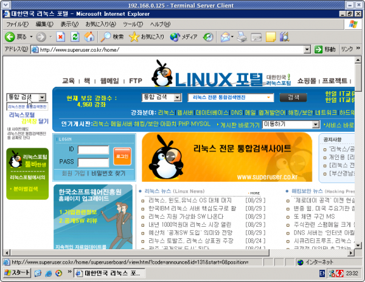Click the 검색 search button
The height and width of the screenshot is (282, 365).
(293, 97)
